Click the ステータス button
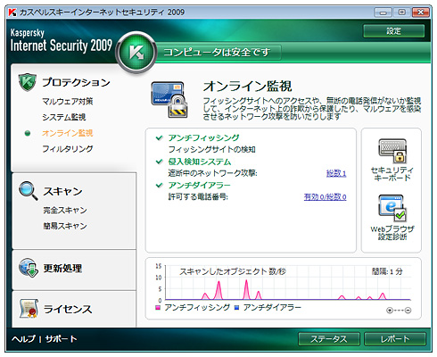This screenshot has height=357, width=437. 329,339
